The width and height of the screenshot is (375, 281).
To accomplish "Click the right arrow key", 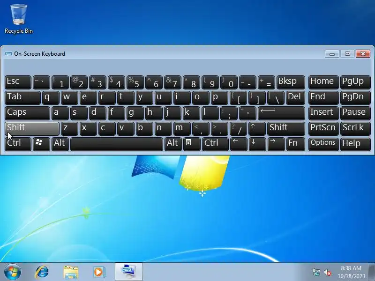I will [276, 144].
